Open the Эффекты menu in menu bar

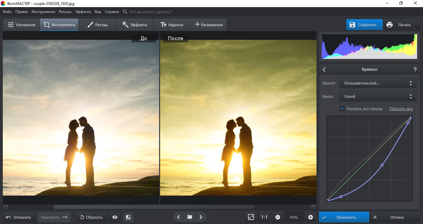pyautogui.click(x=83, y=12)
